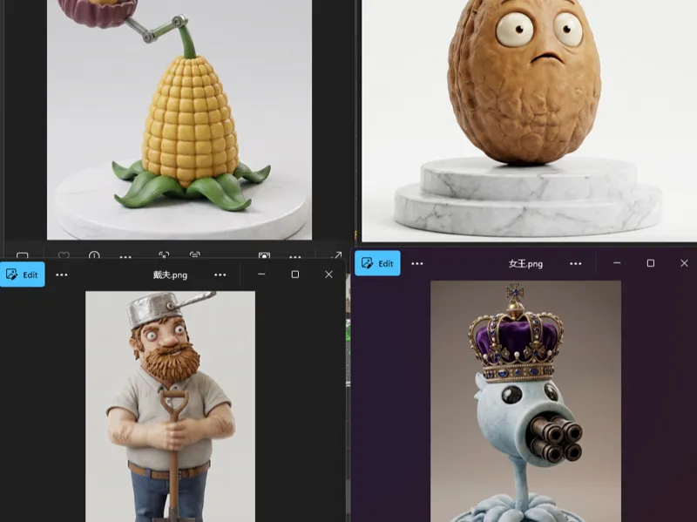Click the 戴夫.png file name title
The height and width of the screenshot is (522, 697).
[x=170, y=275]
